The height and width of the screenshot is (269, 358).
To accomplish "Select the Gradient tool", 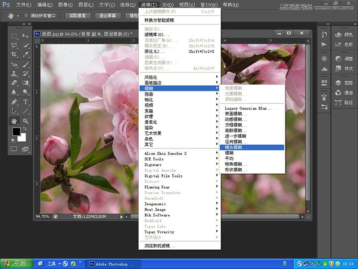I will pyautogui.click(x=26, y=82).
